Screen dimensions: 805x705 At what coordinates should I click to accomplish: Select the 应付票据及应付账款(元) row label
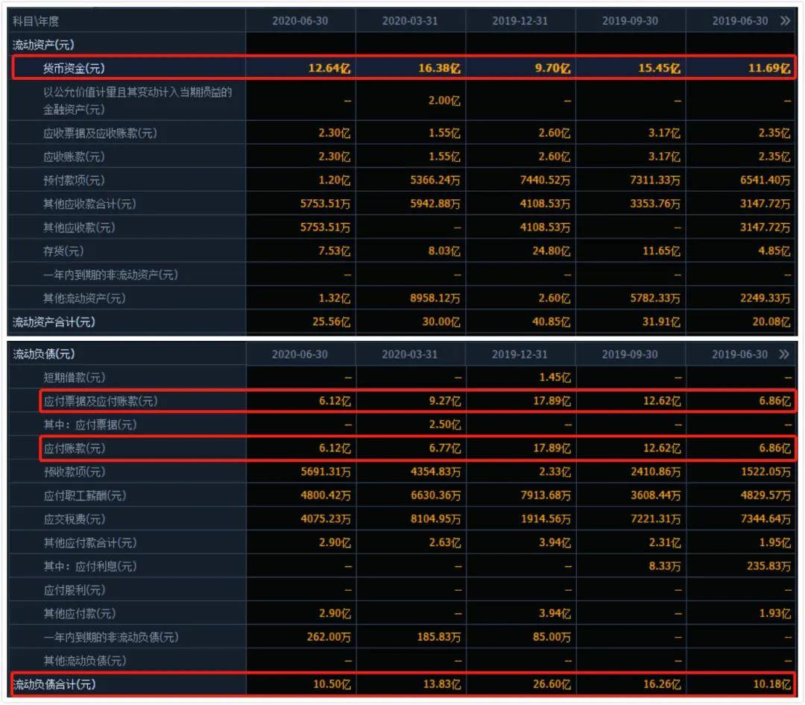click(101, 401)
